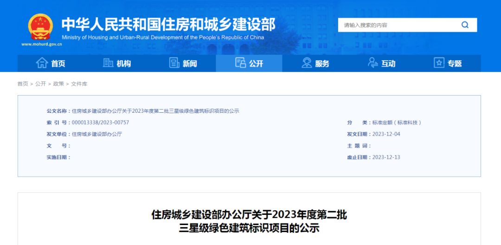This screenshot has width=501, height=245.
Task: Click the English ministry name subtitle
Action: pos(163,38)
